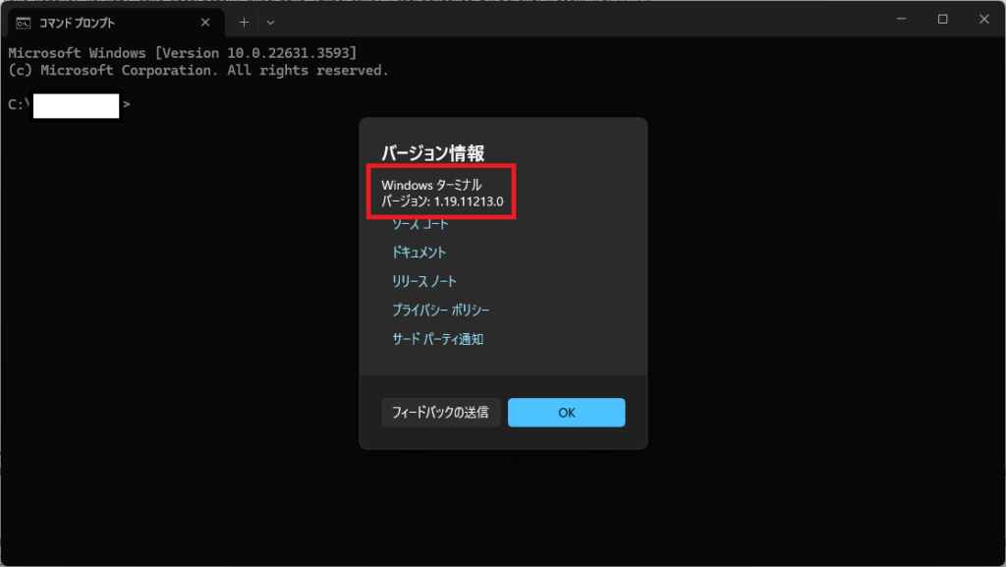Click the Microsoft Windows version line
The height and width of the screenshot is (567, 1006).
click(x=182, y=53)
